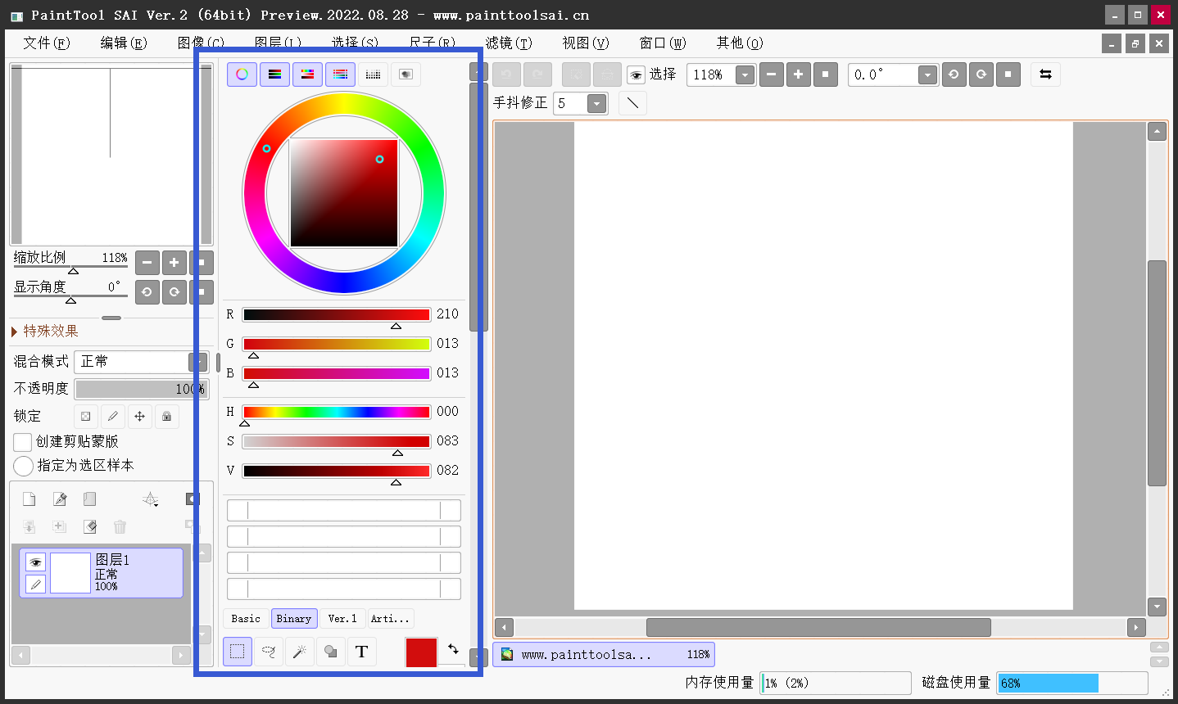
Task: Click the canvas vertical scrollbar thumb
Action: pos(1157,373)
